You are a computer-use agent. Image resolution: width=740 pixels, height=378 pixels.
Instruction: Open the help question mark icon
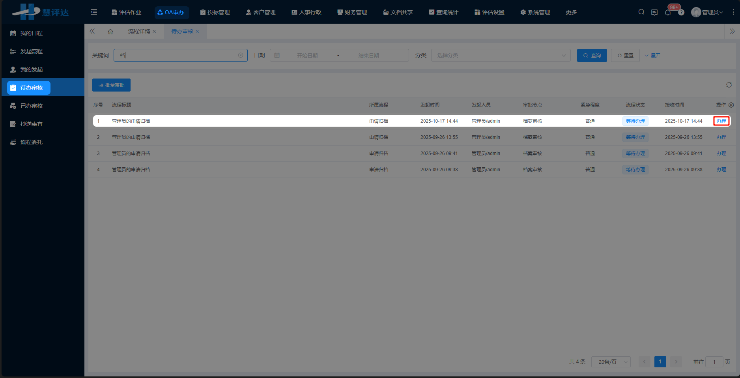(x=681, y=13)
